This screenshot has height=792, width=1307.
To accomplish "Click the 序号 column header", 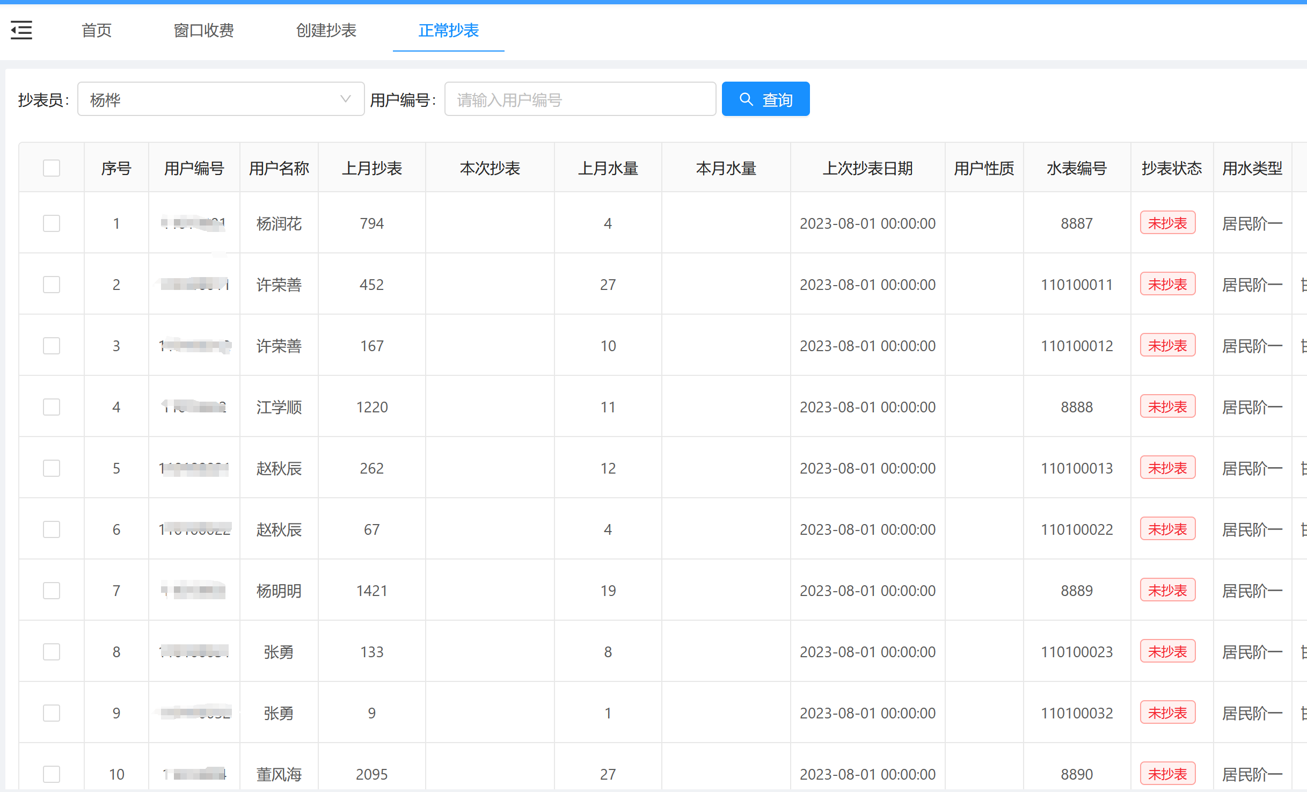I will pyautogui.click(x=116, y=168).
